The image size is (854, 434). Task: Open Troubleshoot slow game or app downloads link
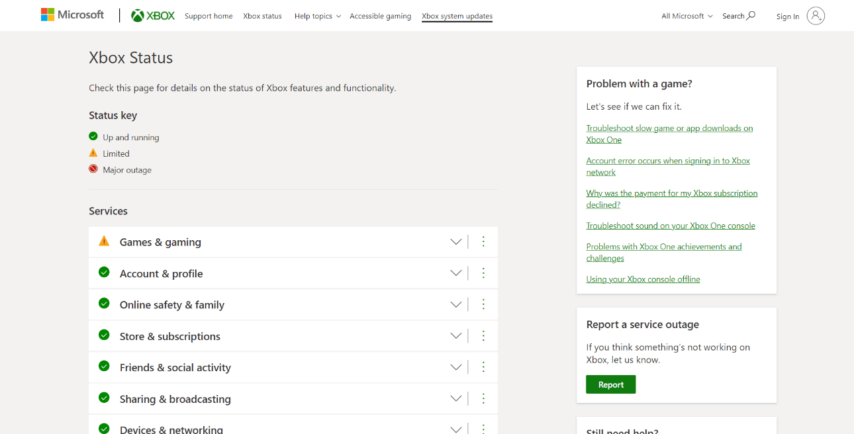point(669,134)
